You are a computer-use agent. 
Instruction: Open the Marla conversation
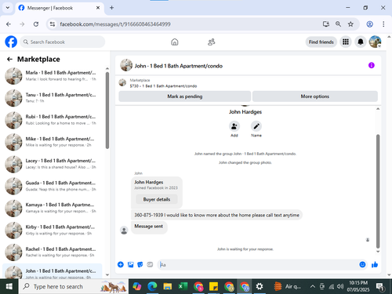53,76
